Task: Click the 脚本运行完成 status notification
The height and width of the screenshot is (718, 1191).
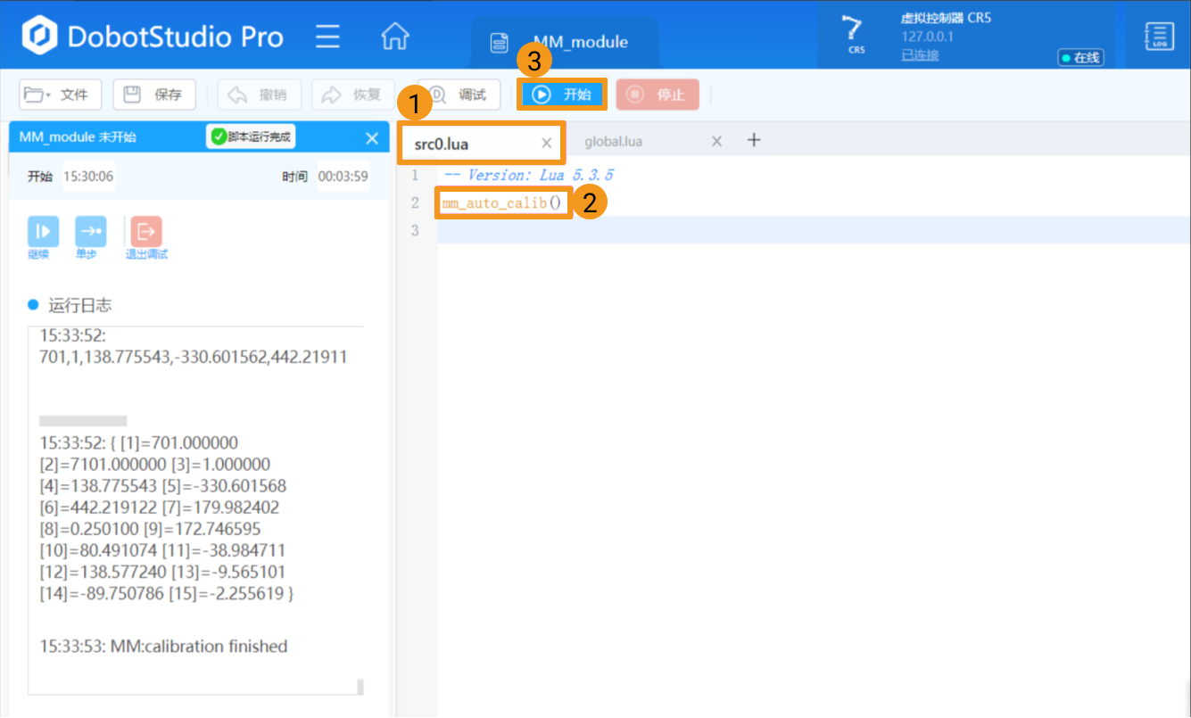Action: [x=251, y=137]
